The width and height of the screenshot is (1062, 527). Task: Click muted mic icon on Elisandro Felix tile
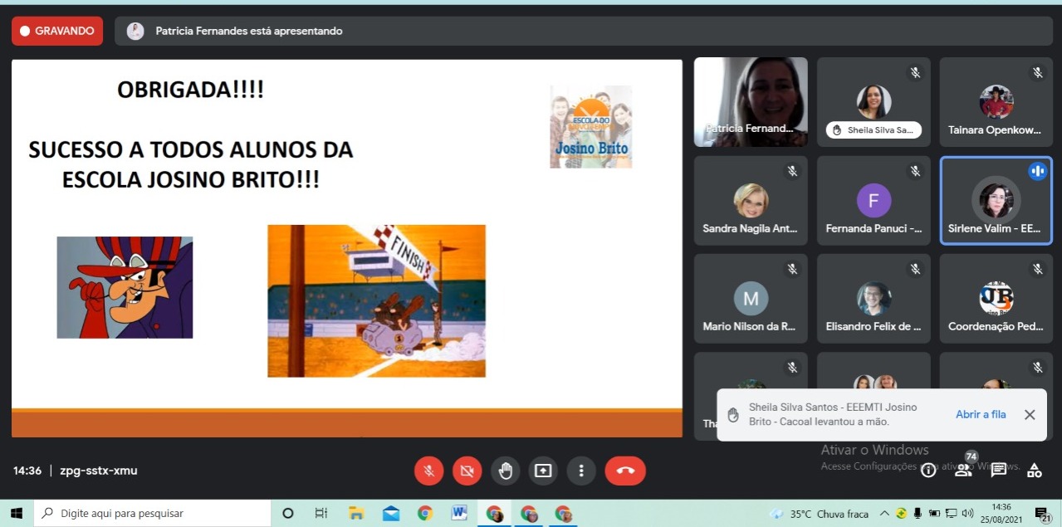click(915, 269)
